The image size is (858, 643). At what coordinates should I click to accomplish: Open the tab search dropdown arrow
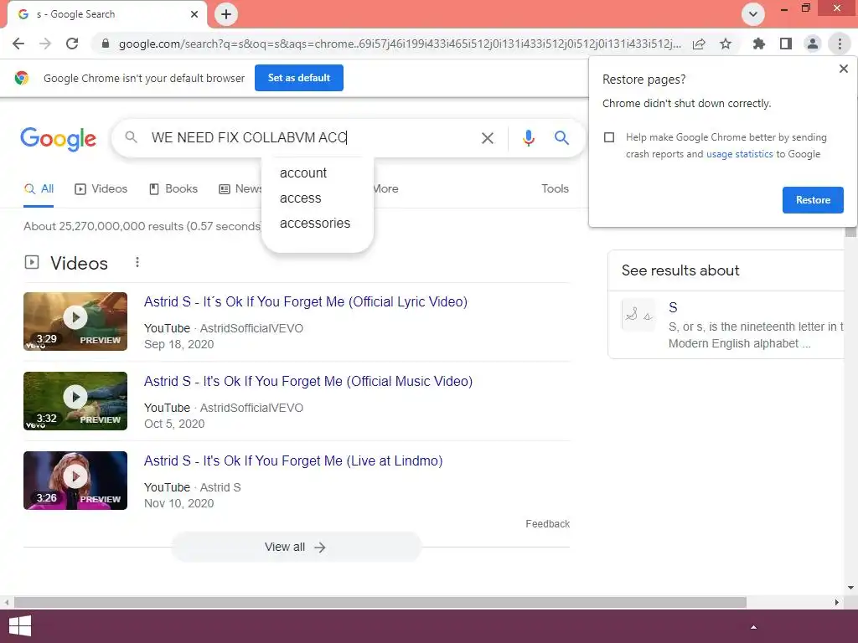(753, 14)
